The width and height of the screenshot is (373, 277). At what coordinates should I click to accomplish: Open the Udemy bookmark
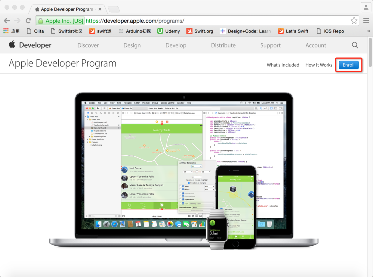(x=168, y=31)
